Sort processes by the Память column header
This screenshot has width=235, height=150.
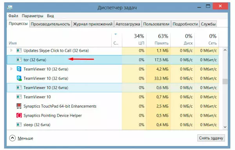[x=158, y=40]
